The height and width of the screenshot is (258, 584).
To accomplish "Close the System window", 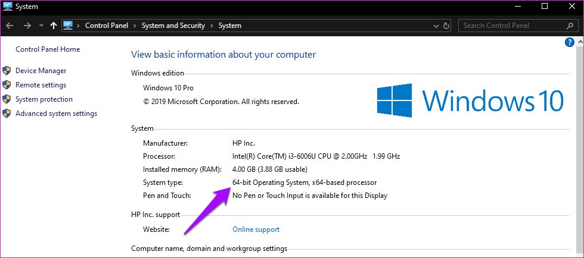I will [571, 6].
